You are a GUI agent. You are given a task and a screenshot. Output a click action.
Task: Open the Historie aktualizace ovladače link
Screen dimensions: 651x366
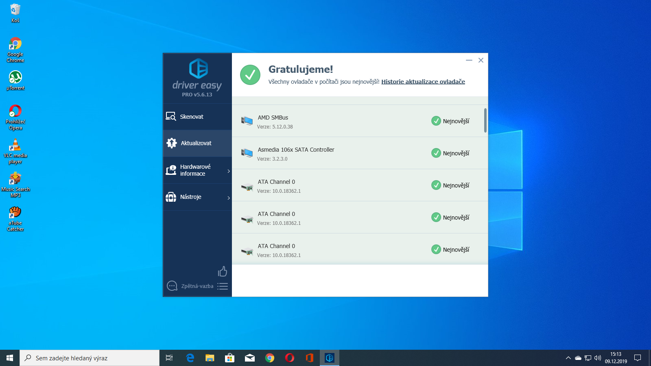[423, 82]
